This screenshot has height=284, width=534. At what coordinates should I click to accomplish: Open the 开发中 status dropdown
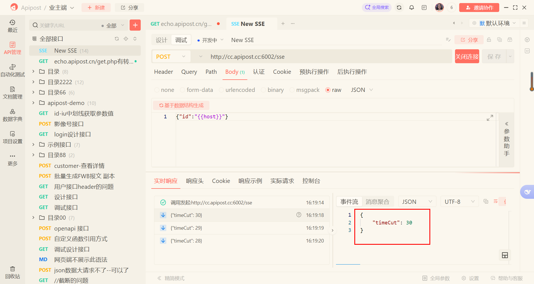coord(210,40)
